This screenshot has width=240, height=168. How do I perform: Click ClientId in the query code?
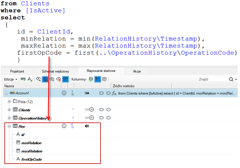click(x=54, y=32)
